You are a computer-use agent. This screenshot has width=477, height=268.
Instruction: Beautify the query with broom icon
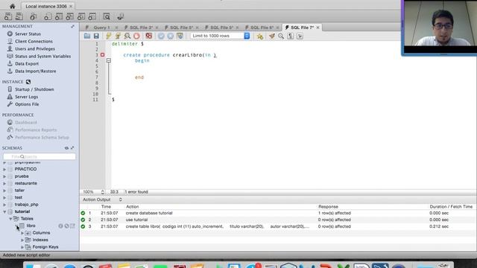(x=271, y=36)
